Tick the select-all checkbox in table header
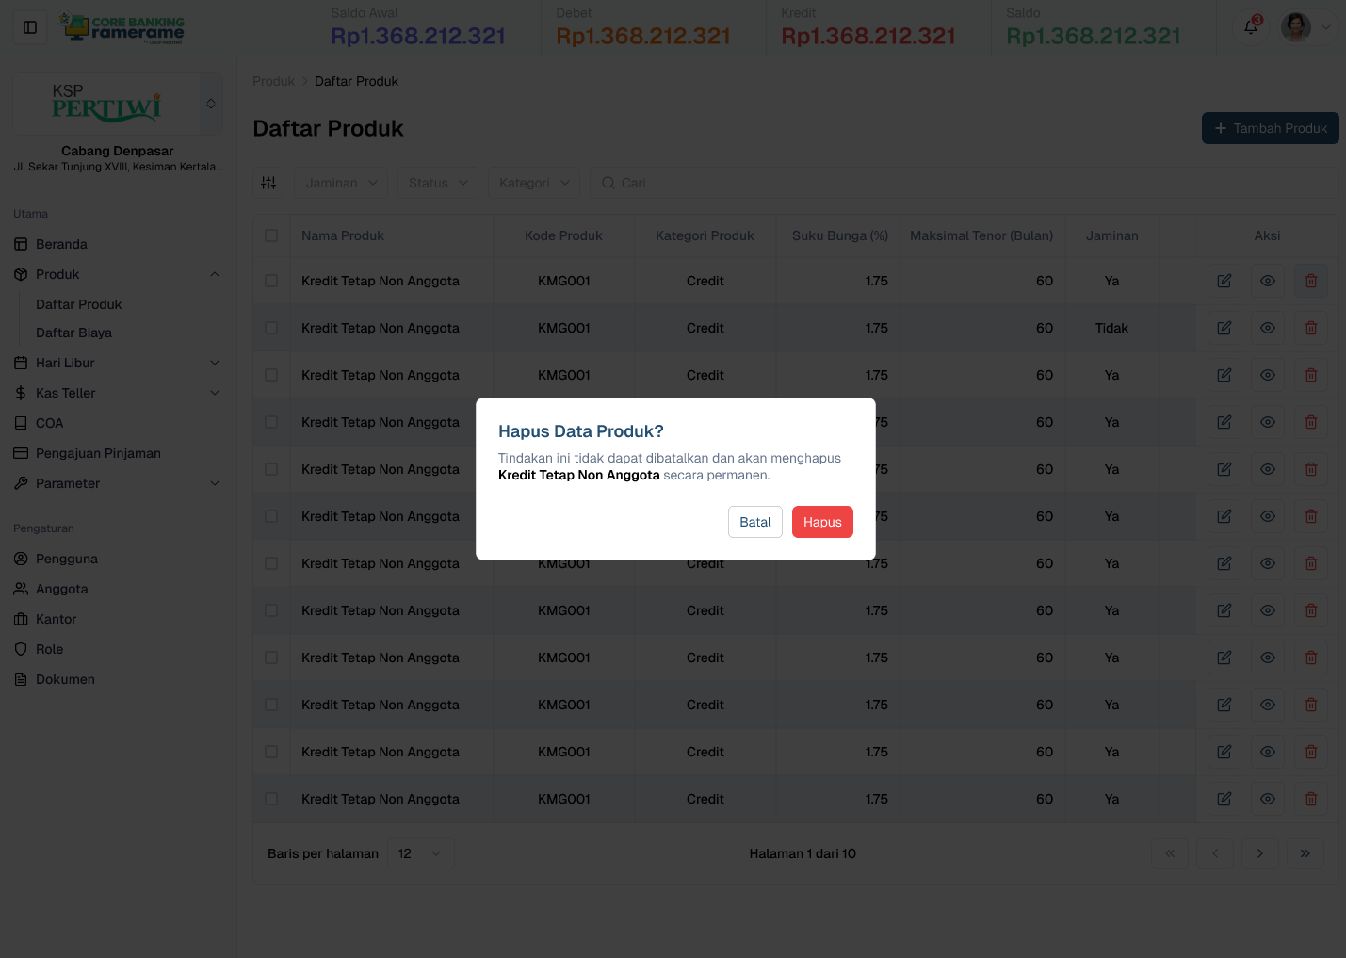The image size is (1346, 958). pyautogui.click(x=271, y=235)
